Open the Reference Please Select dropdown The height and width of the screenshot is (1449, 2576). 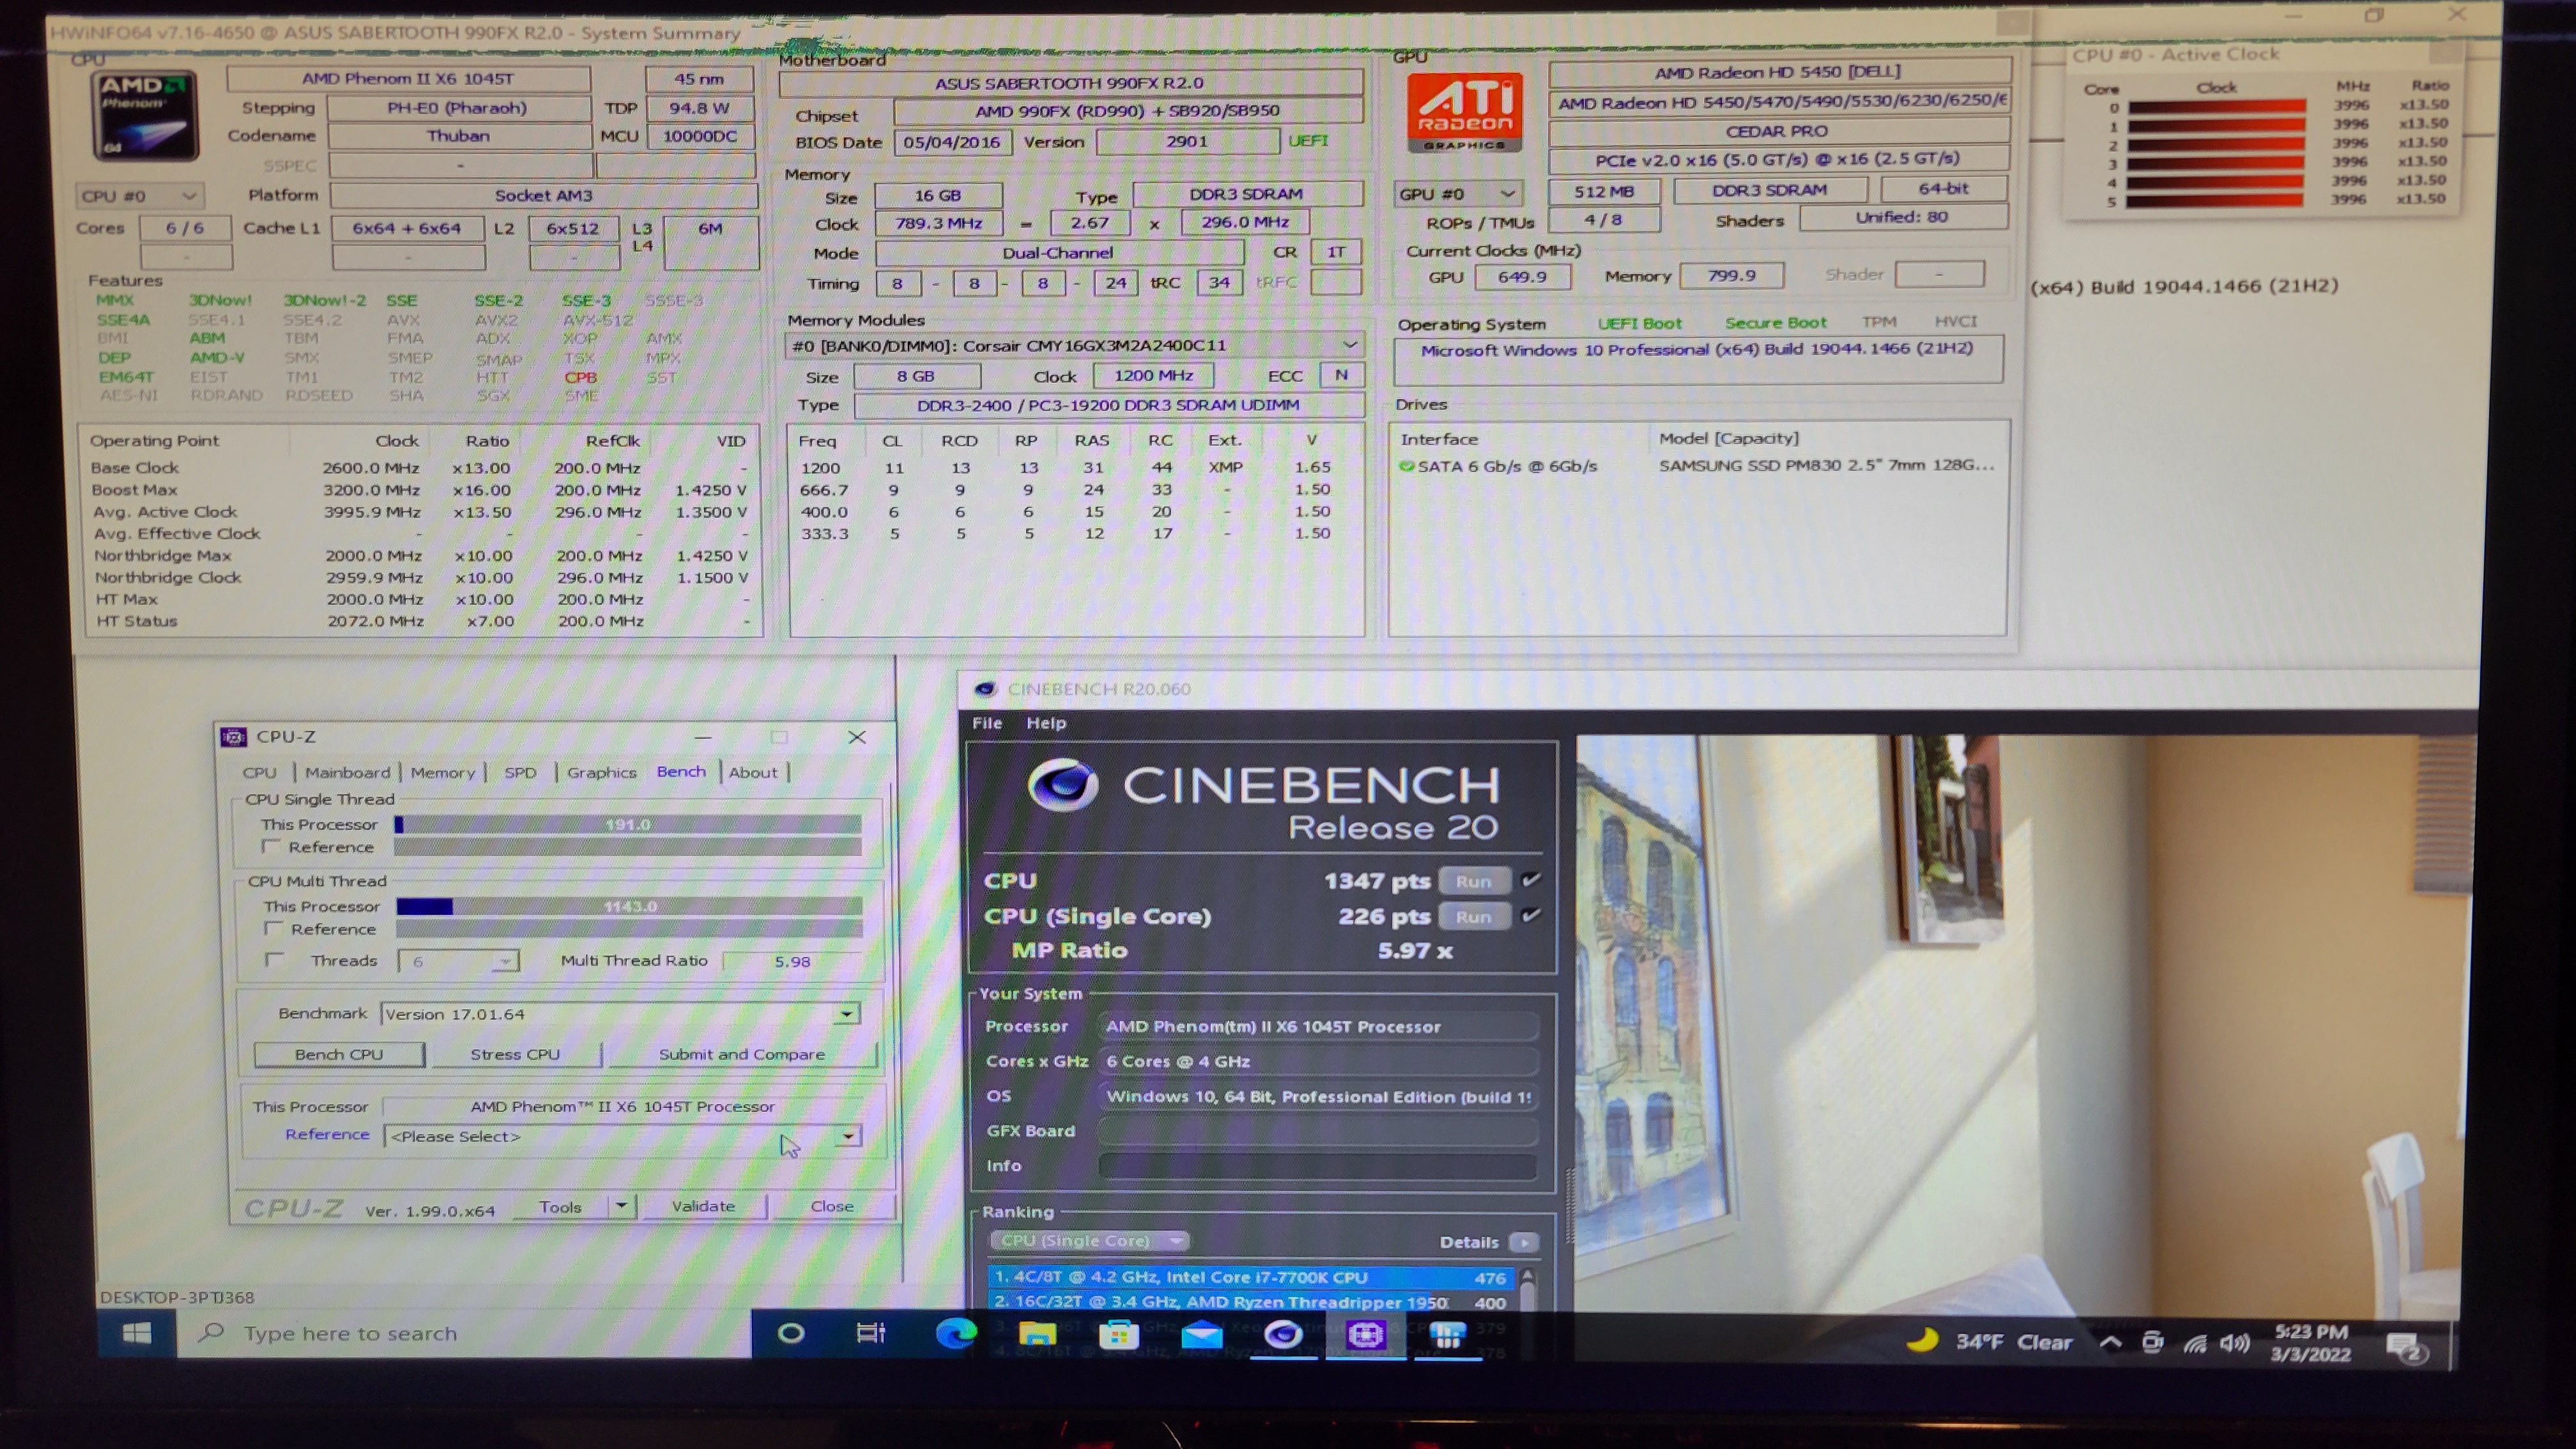pos(622,1136)
